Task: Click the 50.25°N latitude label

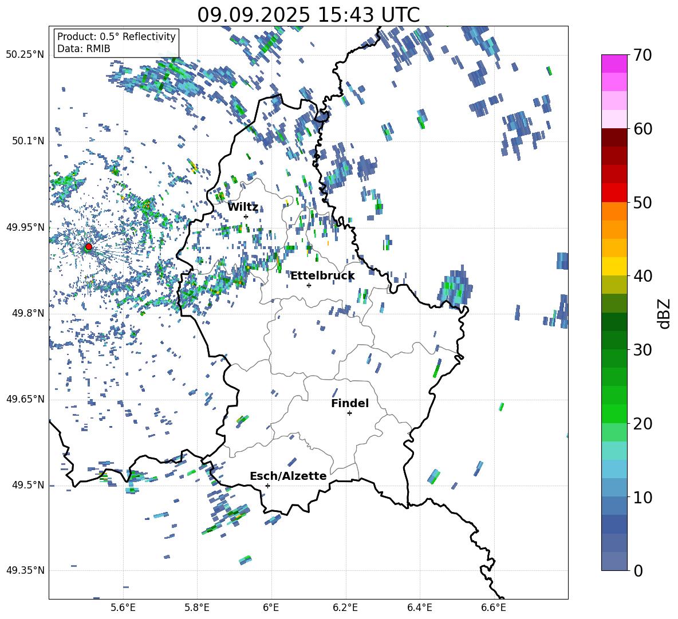Action: coord(25,55)
